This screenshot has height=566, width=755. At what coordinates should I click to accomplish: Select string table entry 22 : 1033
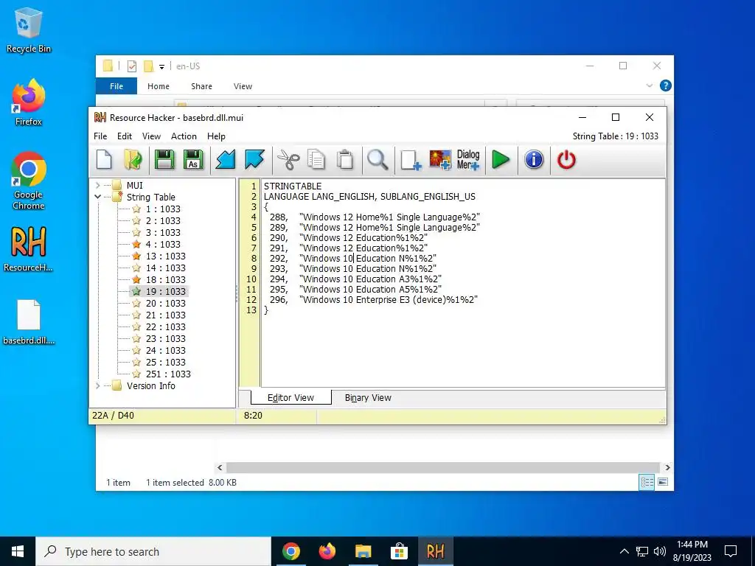coord(165,326)
